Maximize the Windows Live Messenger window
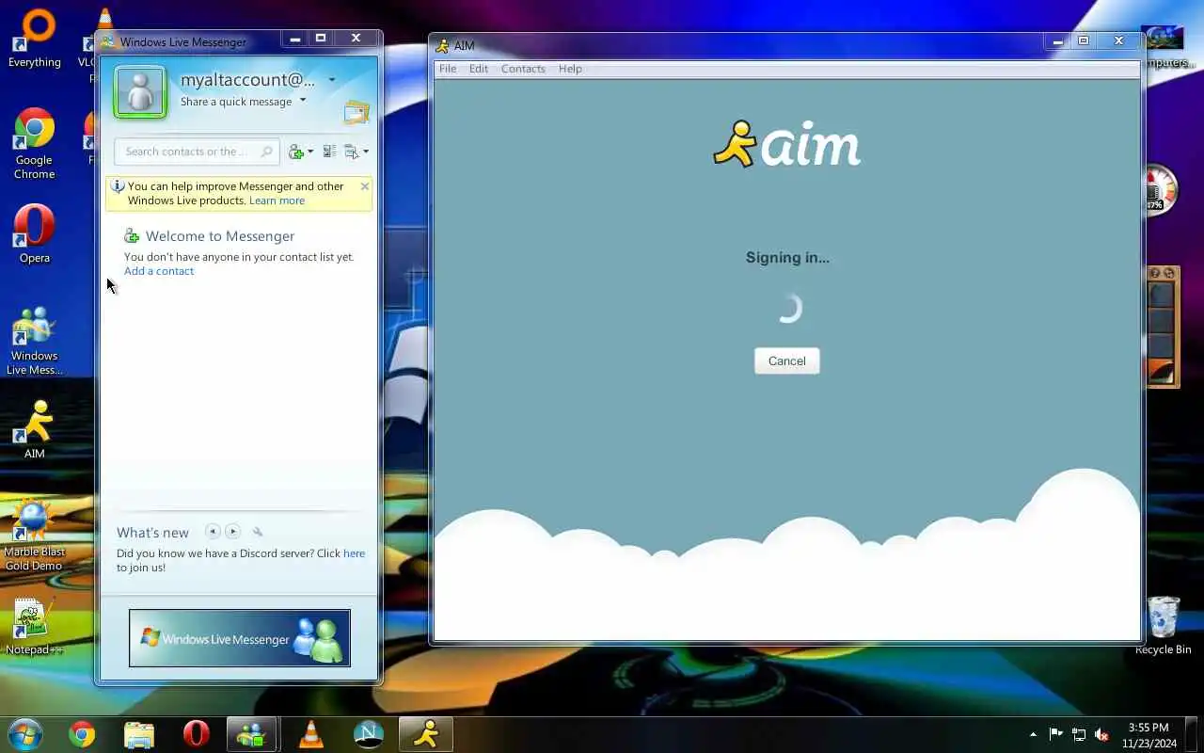Screen dimensions: 1204x753 pyautogui.click(x=321, y=39)
